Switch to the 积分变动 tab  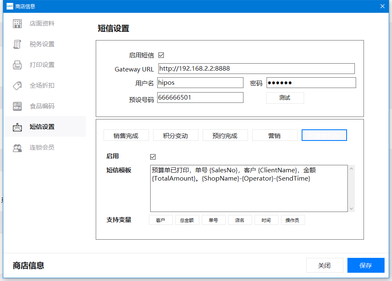(x=176, y=135)
